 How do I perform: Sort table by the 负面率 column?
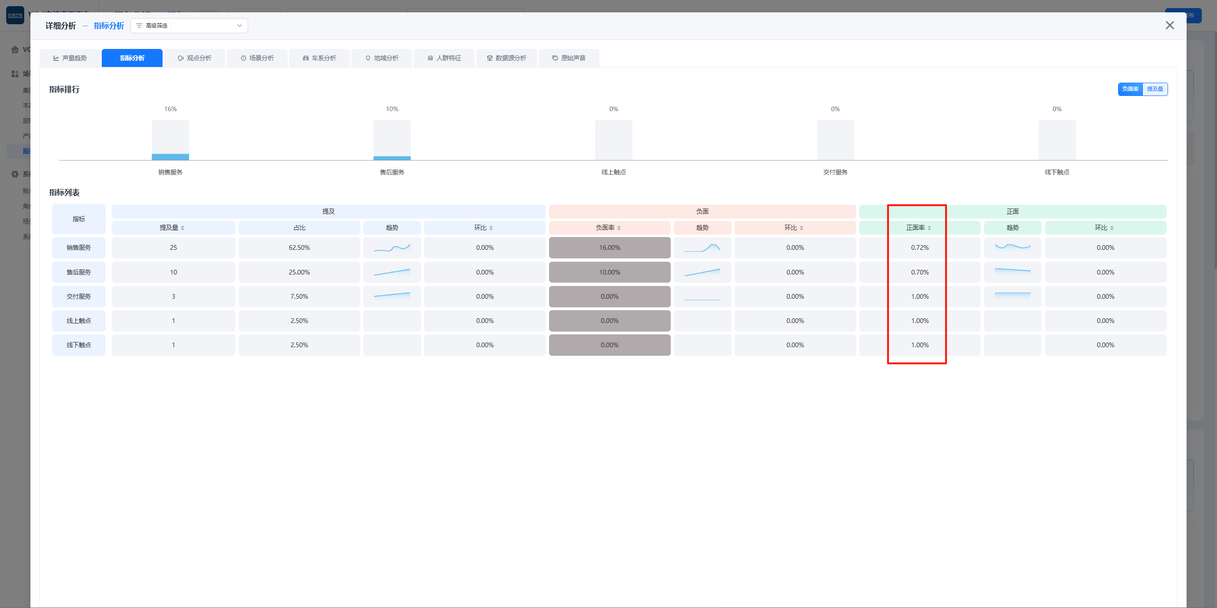pos(609,228)
